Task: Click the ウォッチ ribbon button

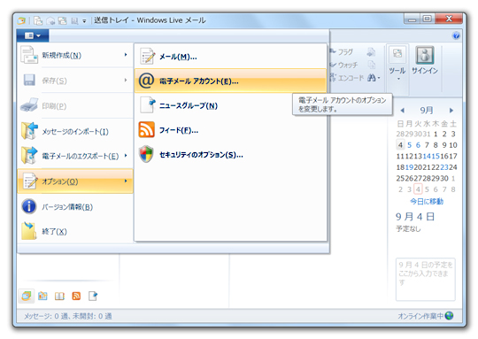Action: coord(344,65)
